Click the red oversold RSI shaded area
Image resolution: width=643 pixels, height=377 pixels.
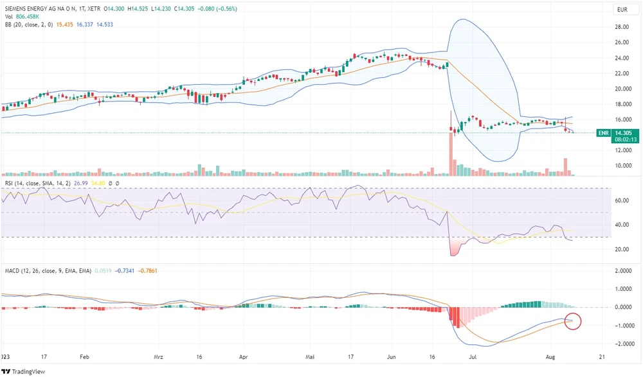pyautogui.click(x=456, y=246)
